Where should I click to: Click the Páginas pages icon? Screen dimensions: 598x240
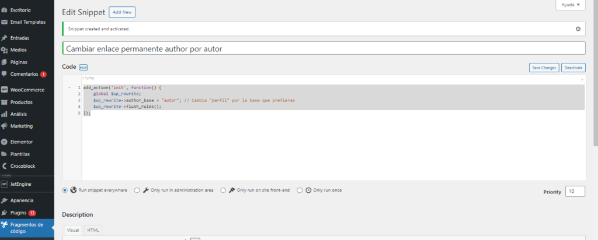click(4, 62)
